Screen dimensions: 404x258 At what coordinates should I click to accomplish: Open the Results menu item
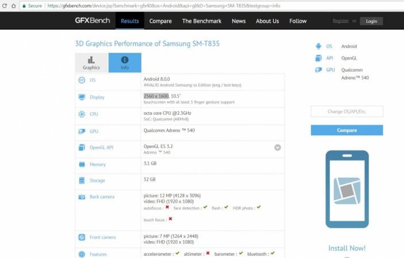[130, 21]
